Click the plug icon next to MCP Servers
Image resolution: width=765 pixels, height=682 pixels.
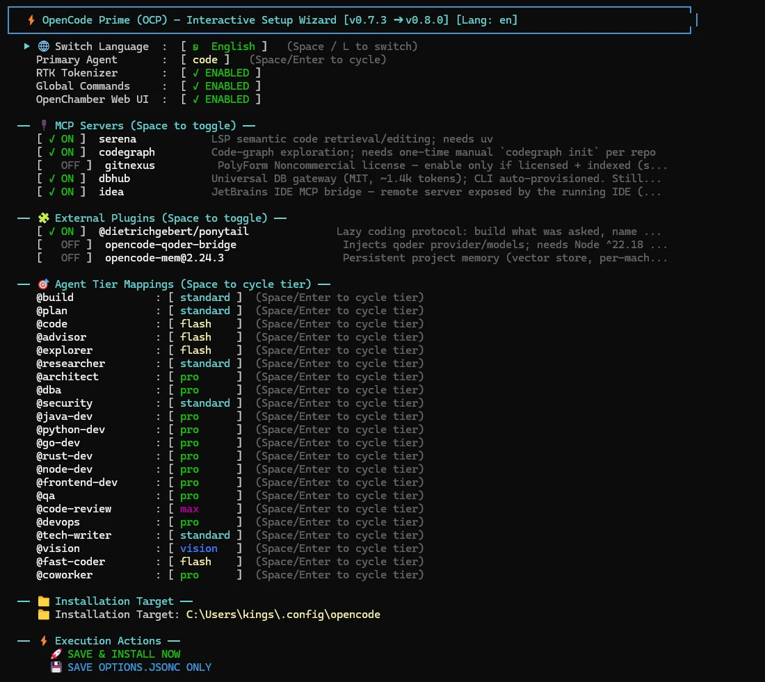44,125
